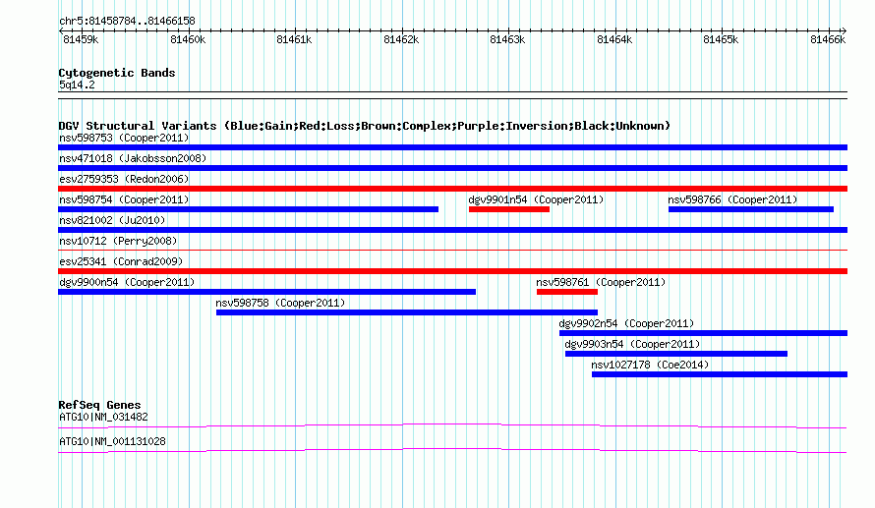Click the ATG10|NM_031482 gene label
The height and width of the screenshot is (508, 875).
[x=103, y=417]
